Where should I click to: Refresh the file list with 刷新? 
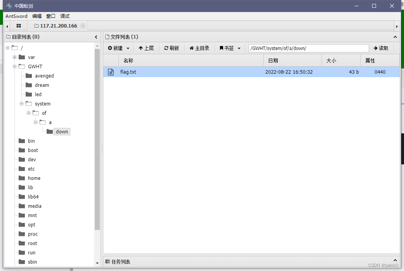pos(171,48)
